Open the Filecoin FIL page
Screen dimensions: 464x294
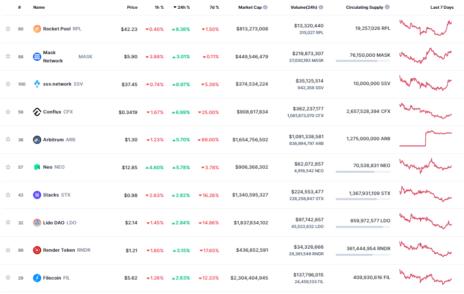click(57, 278)
